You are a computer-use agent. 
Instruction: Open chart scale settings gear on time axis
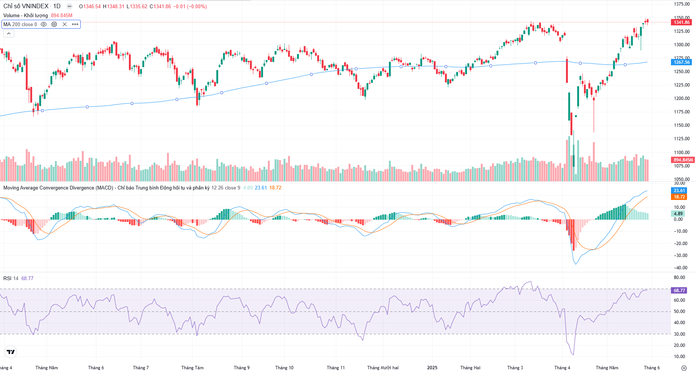tap(684, 368)
